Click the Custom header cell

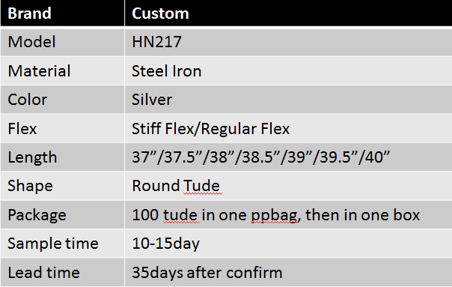[x=288, y=13]
